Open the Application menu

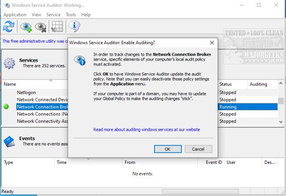click(15, 15)
